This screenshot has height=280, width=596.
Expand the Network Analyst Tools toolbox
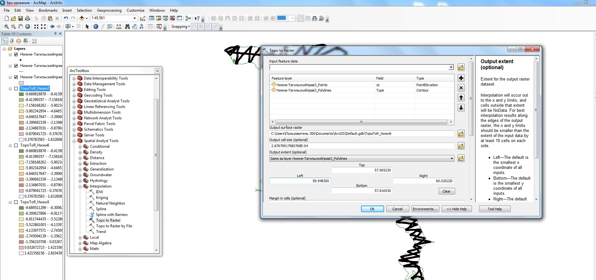pyautogui.click(x=74, y=118)
